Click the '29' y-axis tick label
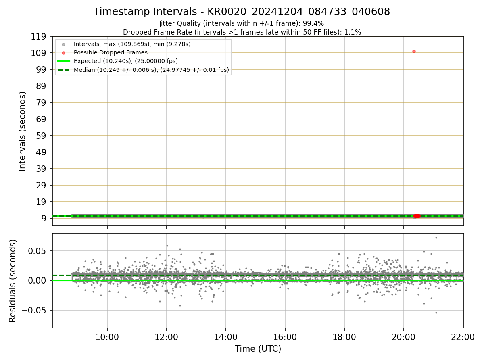 [x=42, y=186]
